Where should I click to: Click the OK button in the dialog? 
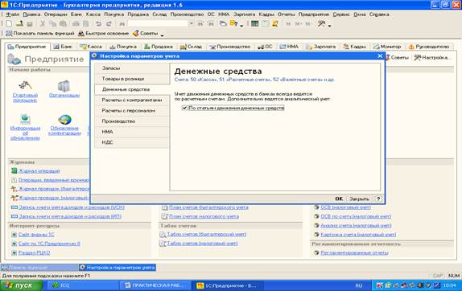(x=339, y=199)
